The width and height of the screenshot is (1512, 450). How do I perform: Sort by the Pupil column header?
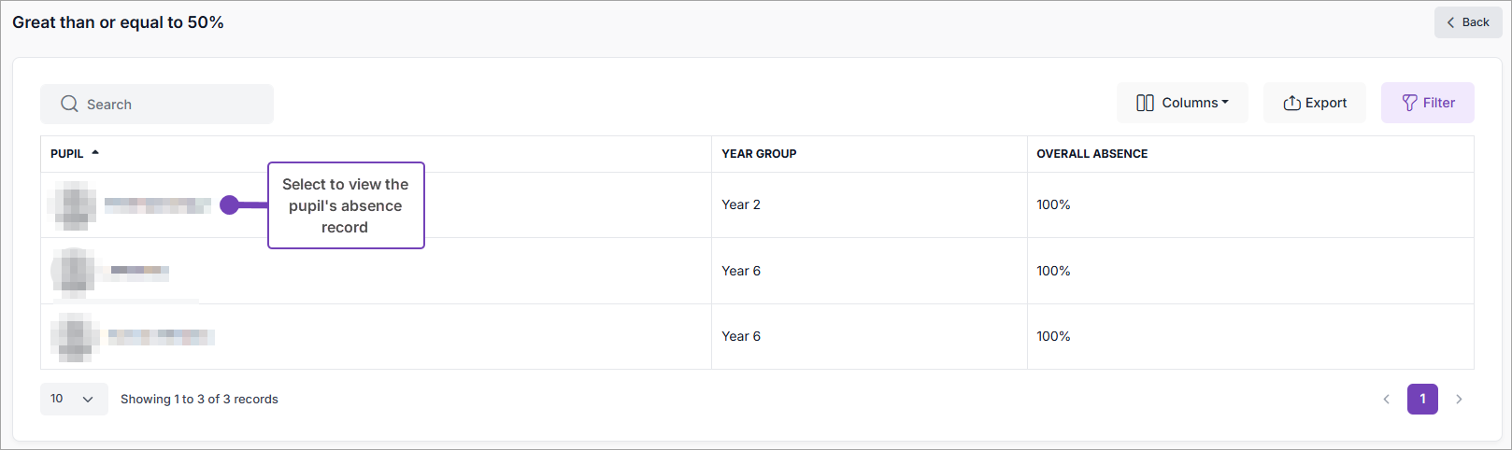point(67,154)
